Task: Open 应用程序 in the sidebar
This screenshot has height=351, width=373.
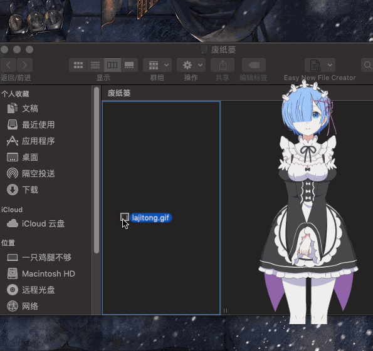Action: [31, 141]
